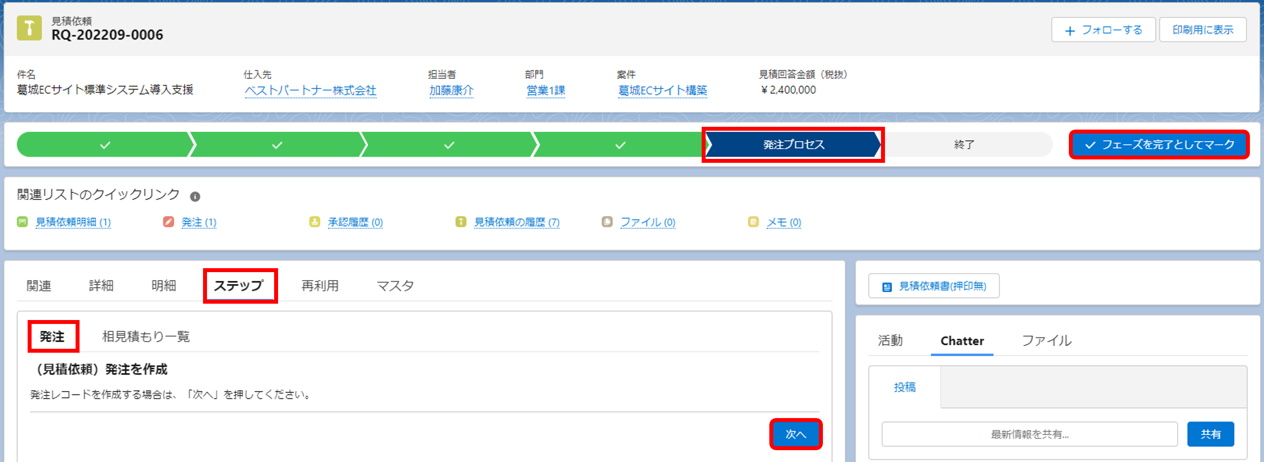
Task: Switch to the 再利用 tab
Action: pos(320,286)
